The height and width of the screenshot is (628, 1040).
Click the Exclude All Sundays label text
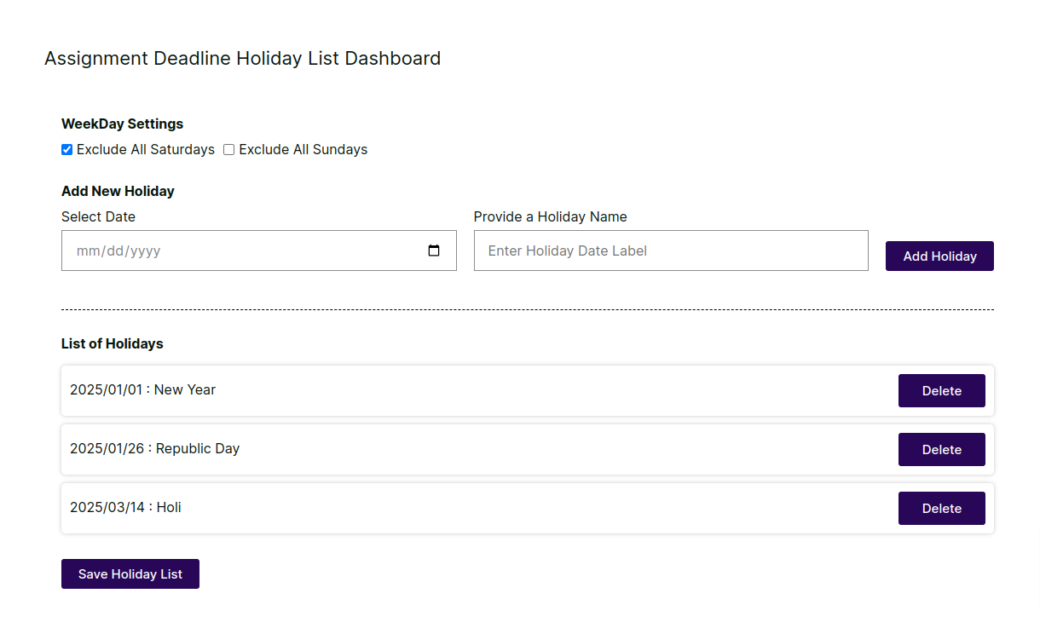303,150
